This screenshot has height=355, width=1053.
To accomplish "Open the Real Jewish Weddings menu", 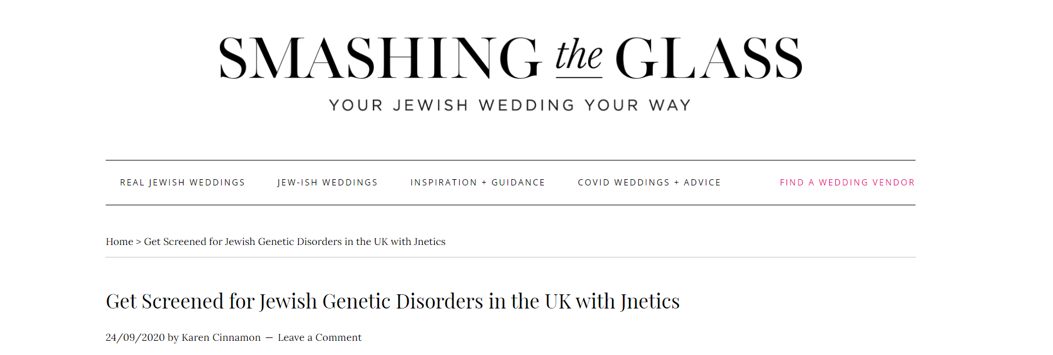I will [182, 183].
